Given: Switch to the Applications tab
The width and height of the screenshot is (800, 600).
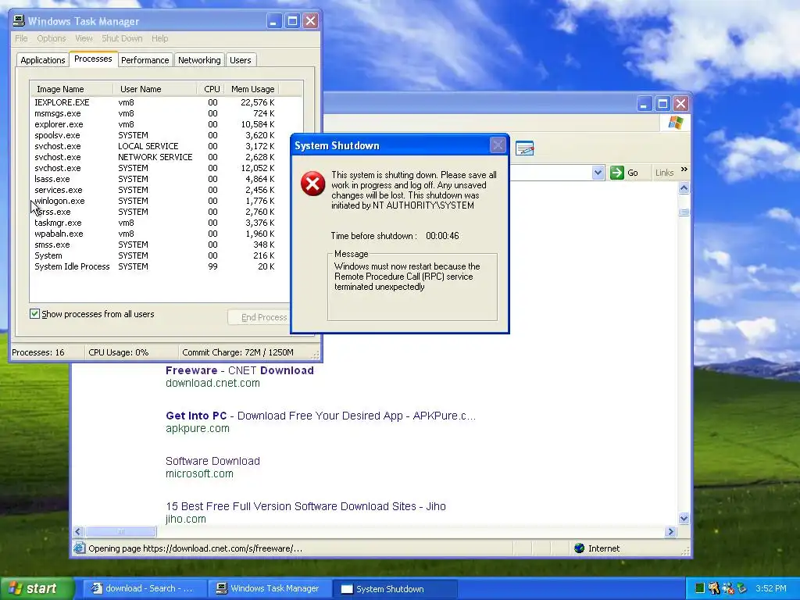Looking at the screenshot, I should [43, 60].
